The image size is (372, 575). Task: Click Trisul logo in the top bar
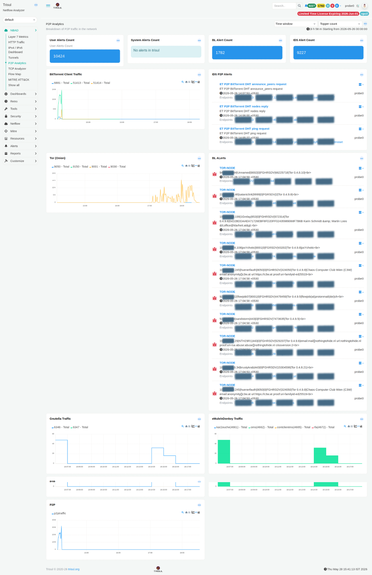pyautogui.click(x=58, y=6)
